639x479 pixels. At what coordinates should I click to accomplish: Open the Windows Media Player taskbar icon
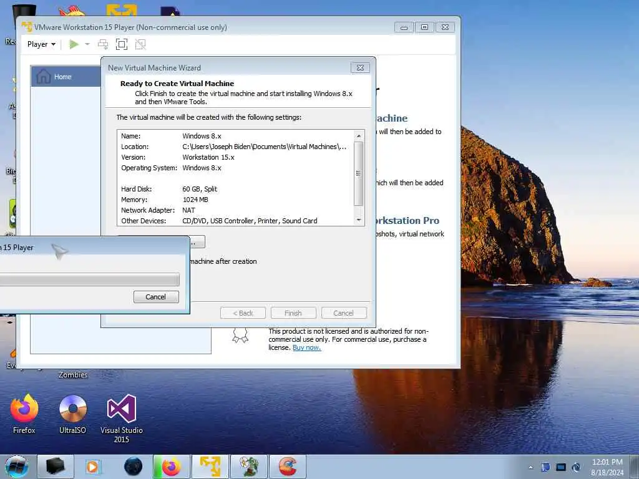coord(92,467)
